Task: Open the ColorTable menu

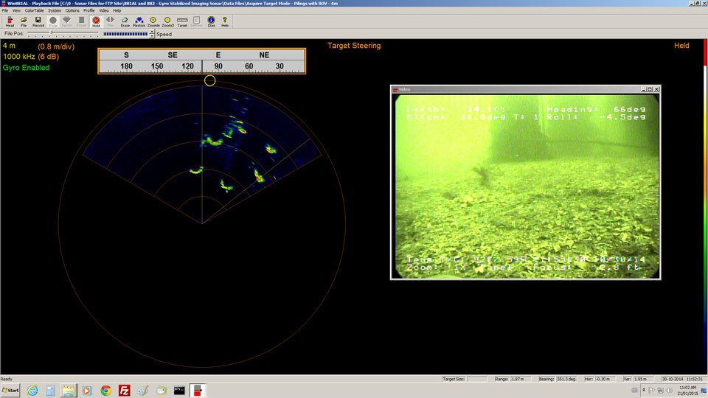Action: [34, 11]
